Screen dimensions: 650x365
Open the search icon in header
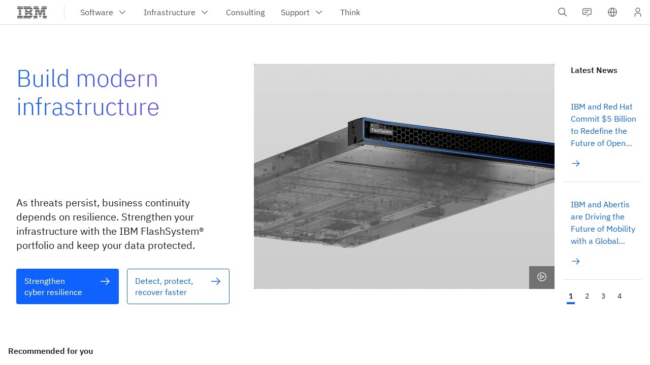point(562,12)
